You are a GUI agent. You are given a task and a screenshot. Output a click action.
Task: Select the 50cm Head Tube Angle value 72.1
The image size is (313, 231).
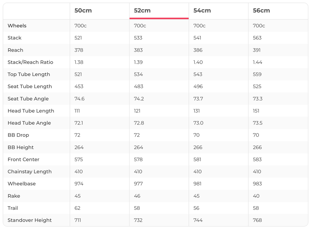pos(79,123)
